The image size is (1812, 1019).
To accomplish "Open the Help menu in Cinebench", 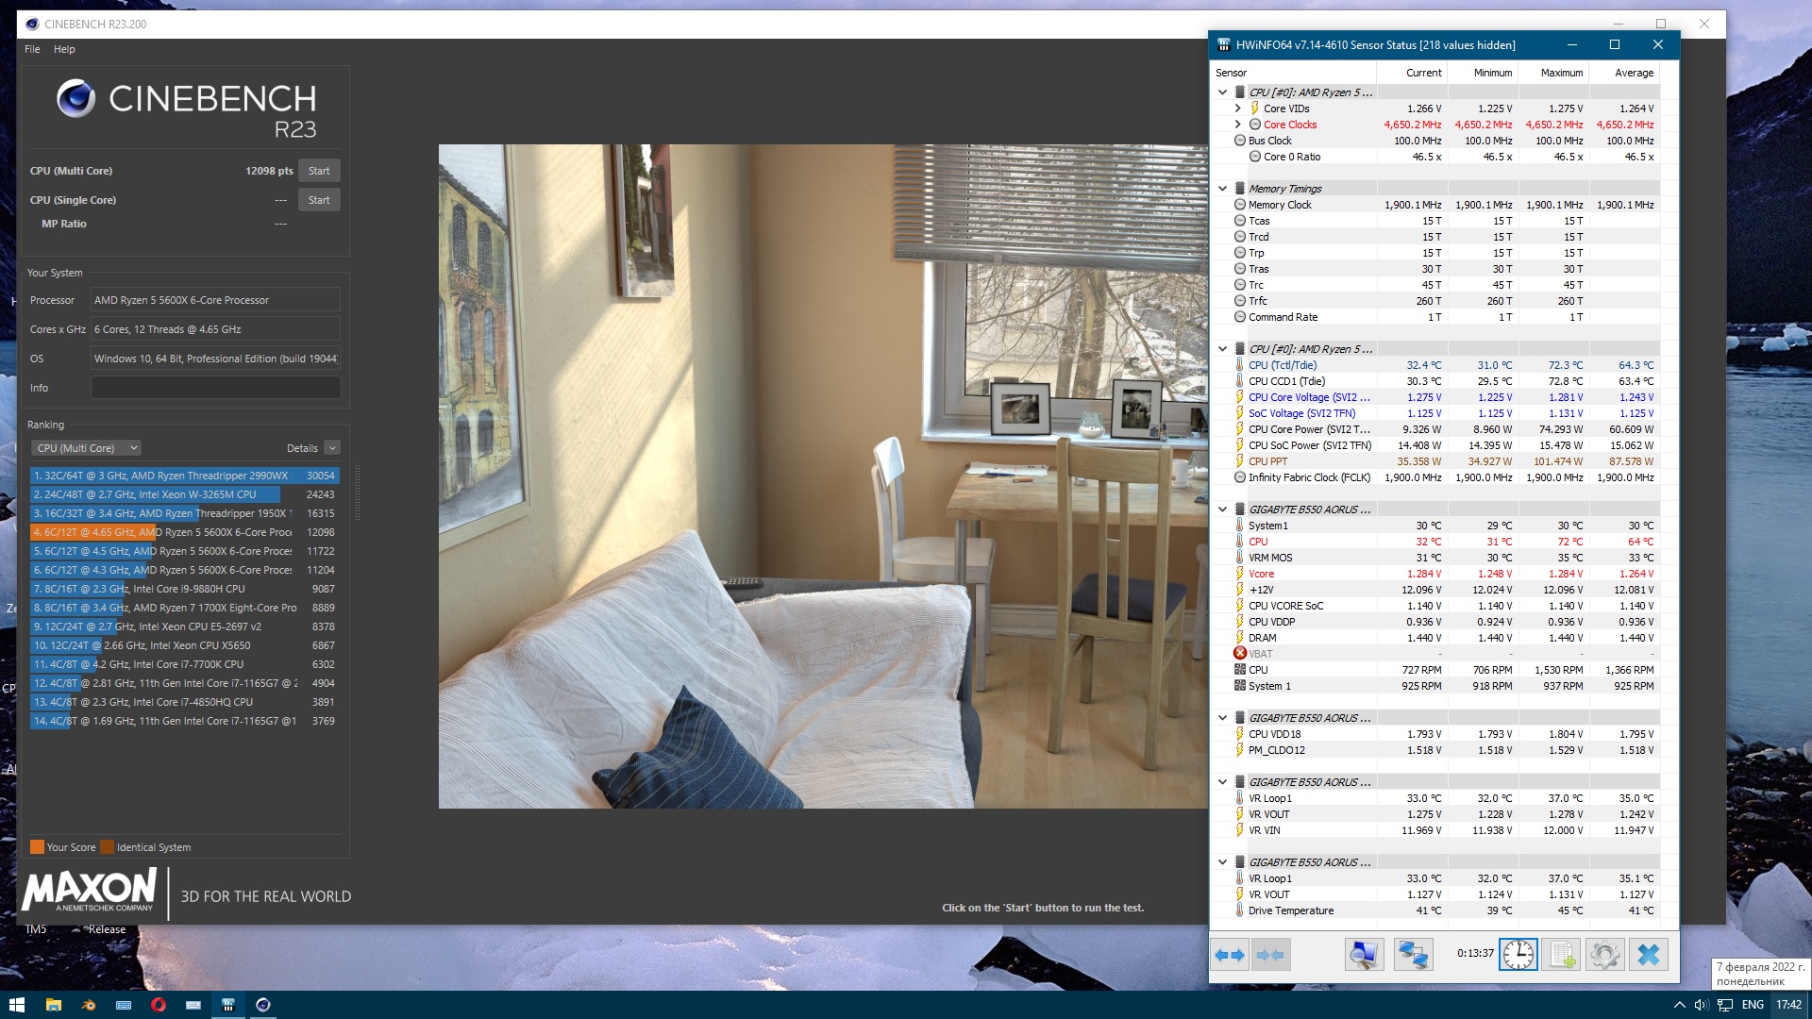I will coord(64,49).
